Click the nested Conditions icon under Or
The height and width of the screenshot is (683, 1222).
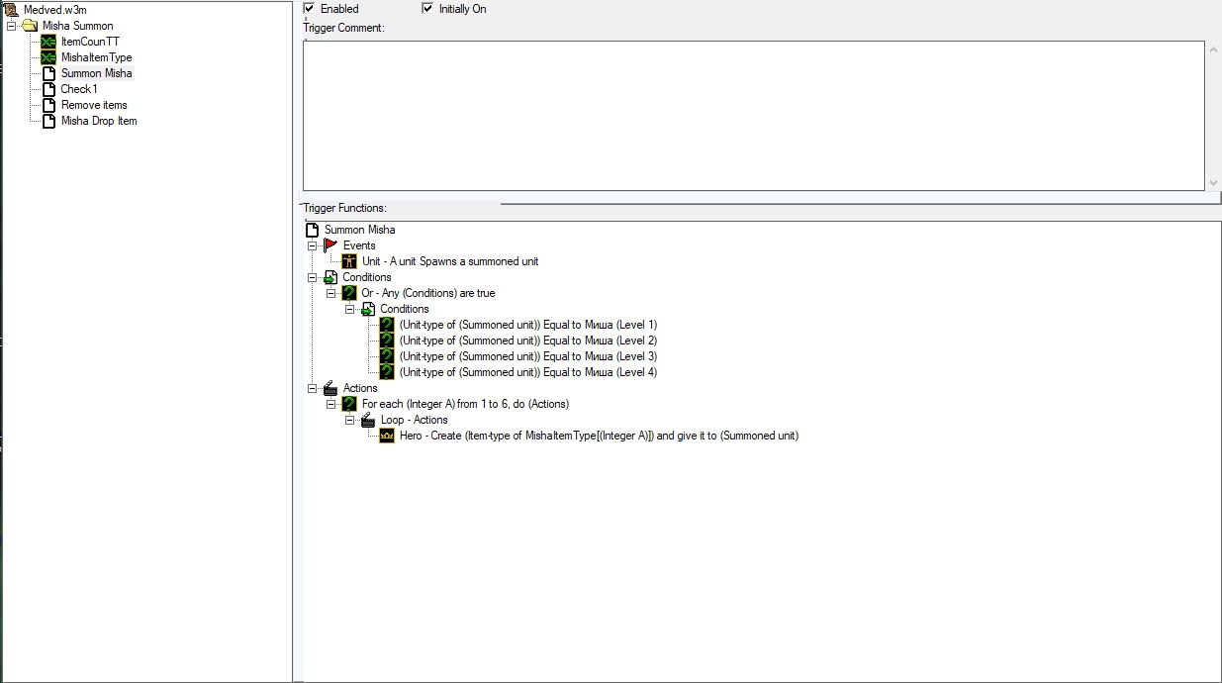coord(368,309)
